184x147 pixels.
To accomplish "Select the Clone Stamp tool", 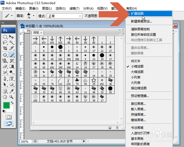I will pos(5,61).
